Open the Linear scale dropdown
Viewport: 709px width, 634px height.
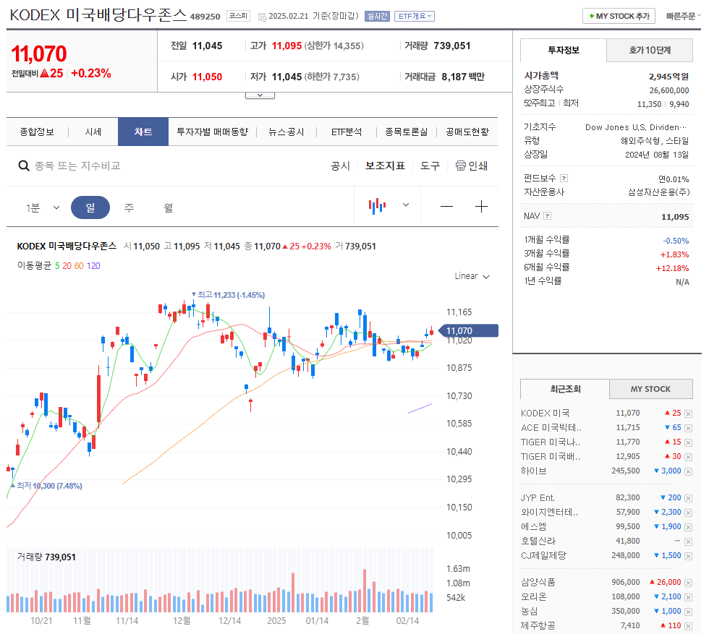click(471, 276)
